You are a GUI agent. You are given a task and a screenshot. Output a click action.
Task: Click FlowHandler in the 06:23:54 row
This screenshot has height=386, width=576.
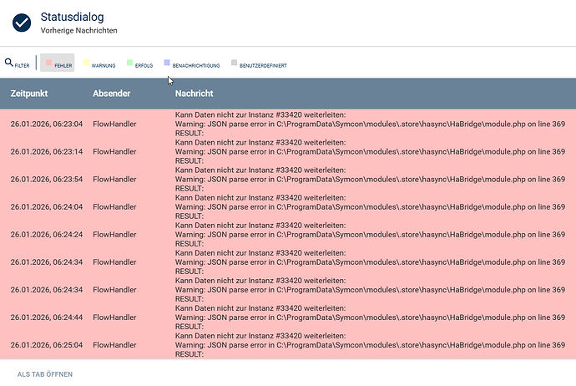point(114,180)
